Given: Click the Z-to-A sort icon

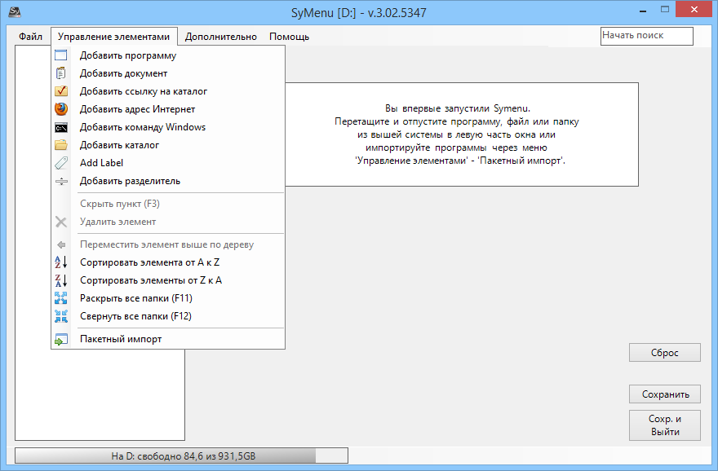Looking at the screenshot, I should click(61, 280).
